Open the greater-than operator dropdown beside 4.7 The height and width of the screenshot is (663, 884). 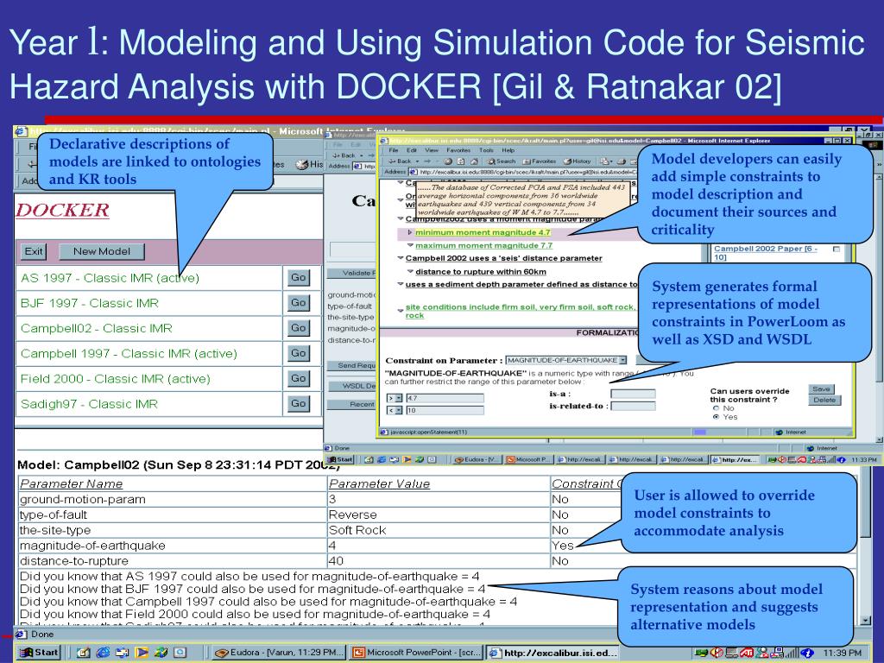coord(399,398)
